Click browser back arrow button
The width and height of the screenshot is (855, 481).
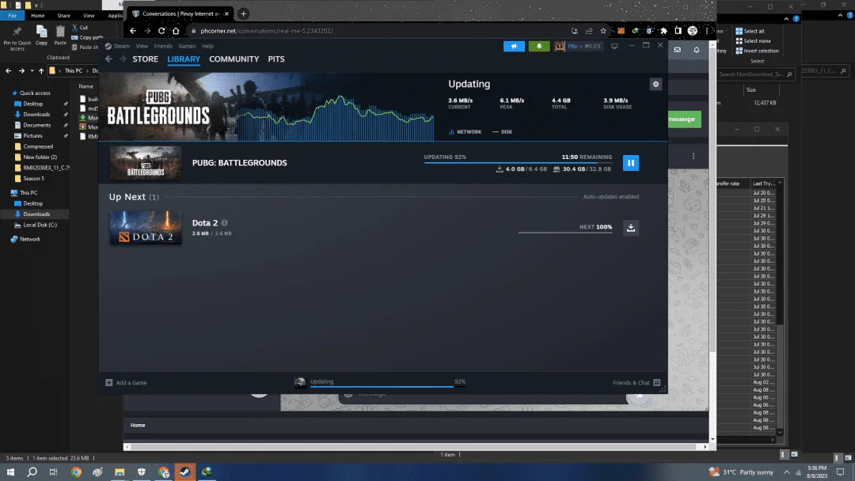[133, 31]
